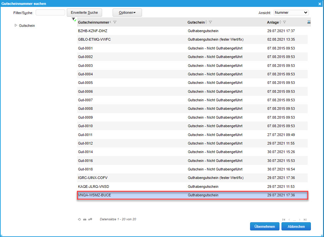Open filter icon for Gutschein column

tap(210, 22)
